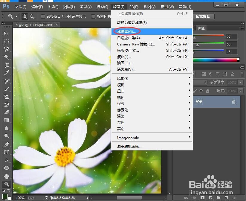Choose Camera Raw 滤镜(C)... entry
The width and height of the screenshot is (246, 201).
[152, 44]
